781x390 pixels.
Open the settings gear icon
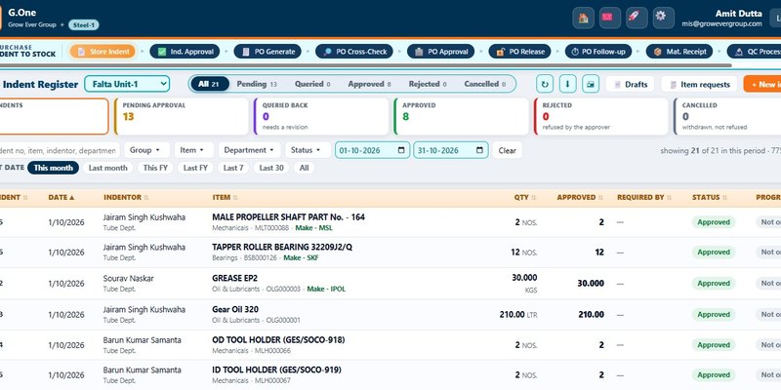point(664,18)
